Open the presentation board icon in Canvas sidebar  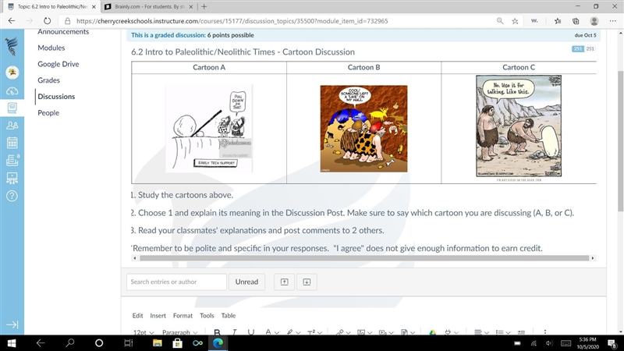coord(12,178)
